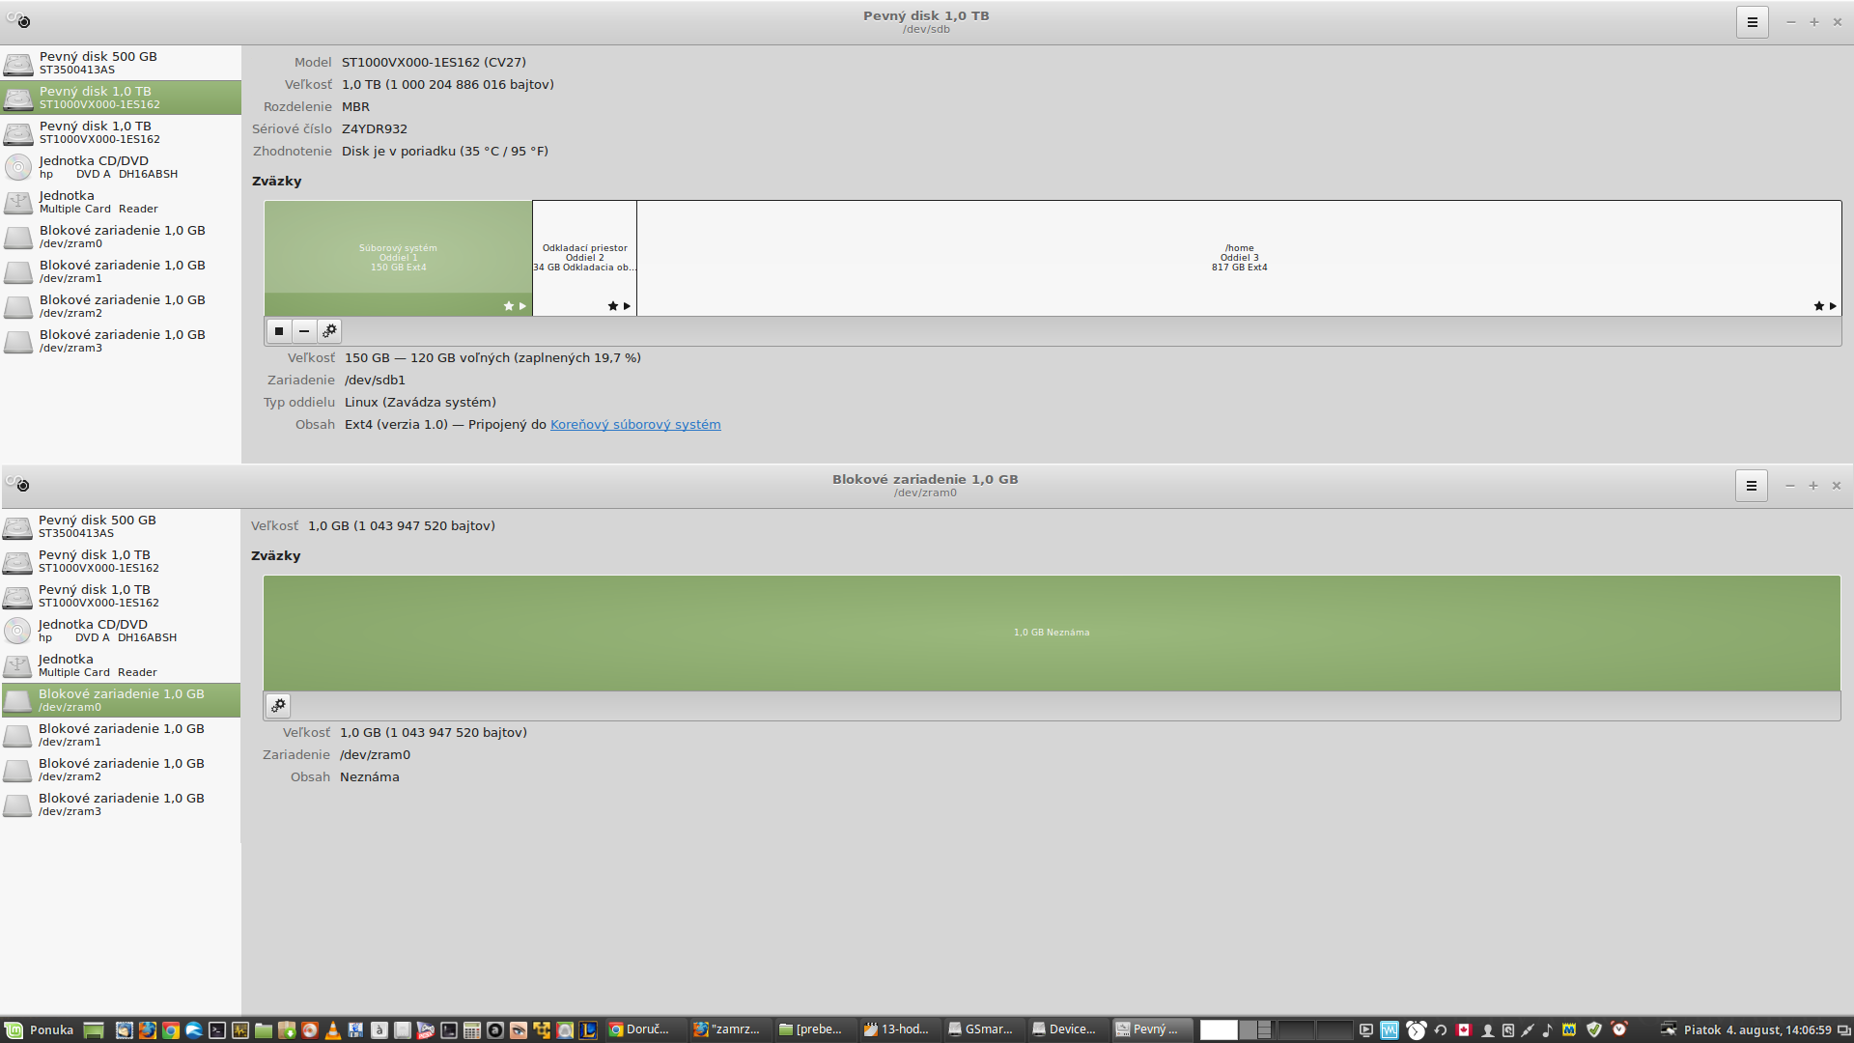This screenshot has width=1854, height=1043.
Task: Launch VLC media player from the panel
Action: point(333,1029)
